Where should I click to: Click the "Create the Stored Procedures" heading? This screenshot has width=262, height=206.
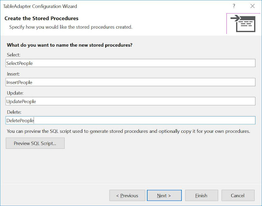(x=41, y=18)
